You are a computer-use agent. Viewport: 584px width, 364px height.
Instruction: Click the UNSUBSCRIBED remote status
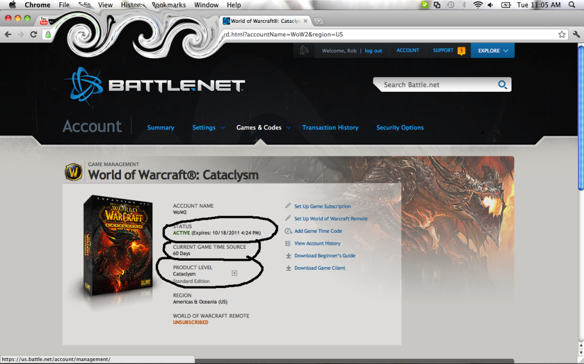click(190, 322)
